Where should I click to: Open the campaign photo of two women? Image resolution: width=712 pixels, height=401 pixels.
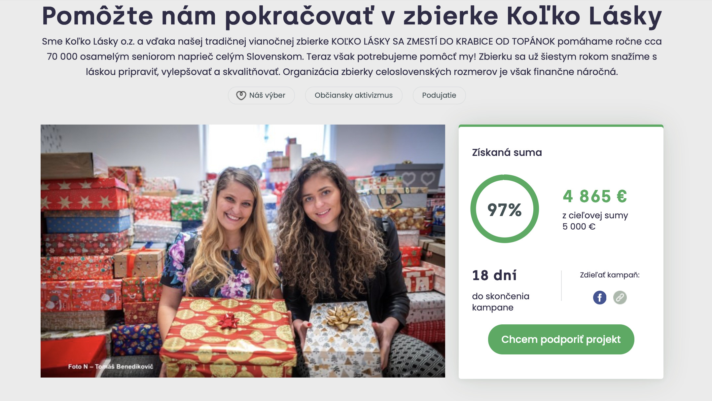(243, 251)
